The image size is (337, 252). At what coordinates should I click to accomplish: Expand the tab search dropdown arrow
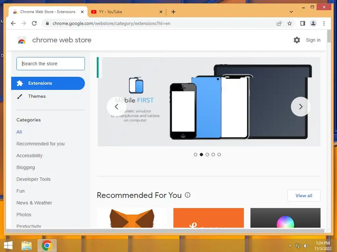click(x=291, y=12)
